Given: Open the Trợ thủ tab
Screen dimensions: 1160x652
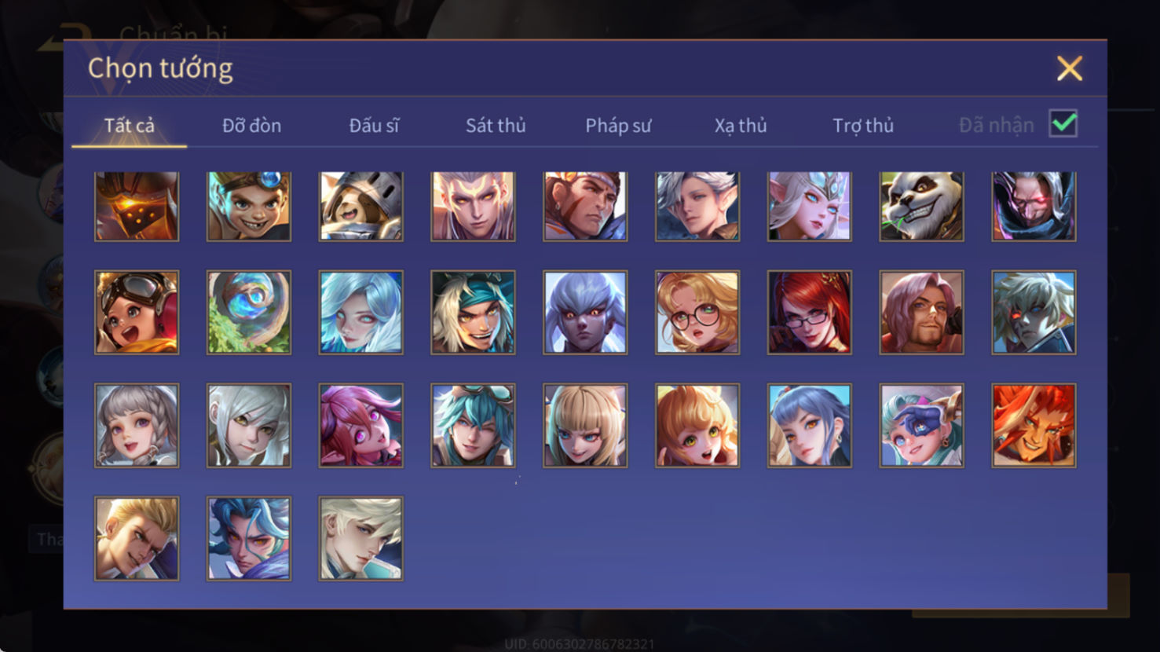Looking at the screenshot, I should [863, 126].
